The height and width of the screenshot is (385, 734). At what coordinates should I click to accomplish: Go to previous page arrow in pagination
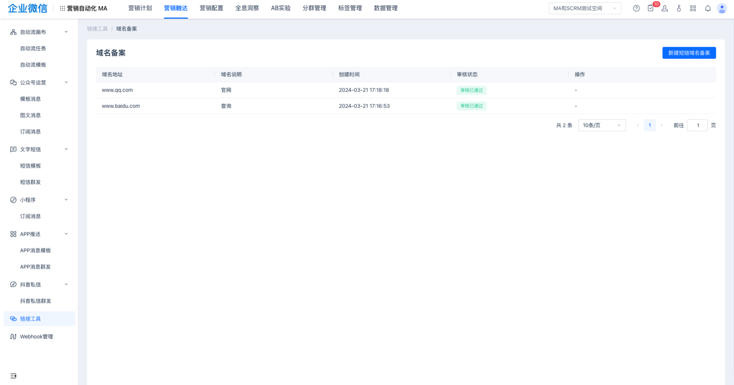click(638, 125)
